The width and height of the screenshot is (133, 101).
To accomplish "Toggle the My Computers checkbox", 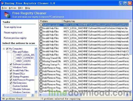I will tap(7, 49).
